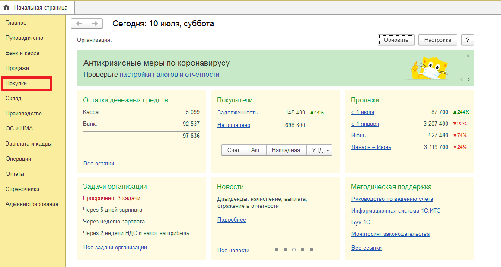The height and width of the screenshot is (267, 501).
Task: Show previous banner with left chevron
Action: click(x=461, y=79)
